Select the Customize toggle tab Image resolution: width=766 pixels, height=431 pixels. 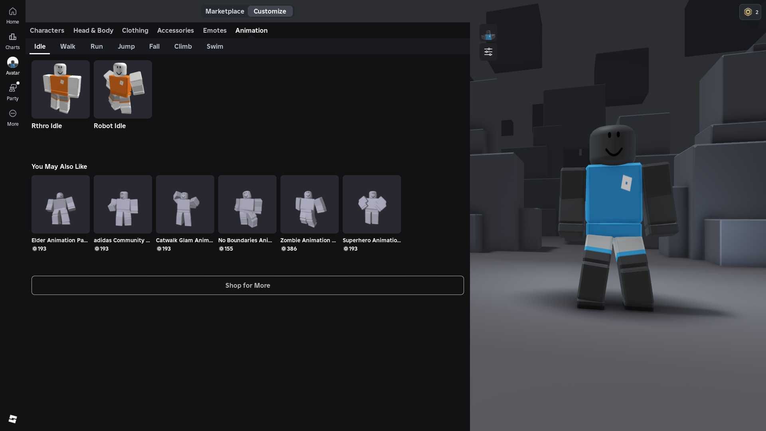pyautogui.click(x=270, y=11)
